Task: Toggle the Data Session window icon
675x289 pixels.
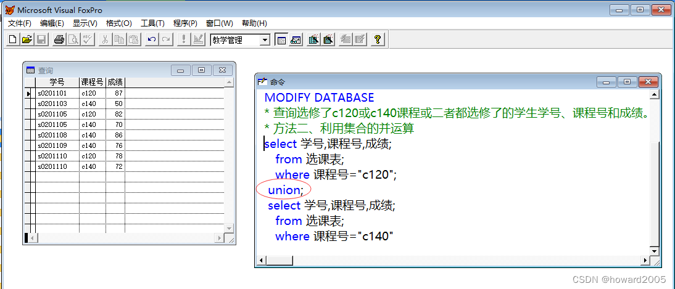Action: coord(296,39)
